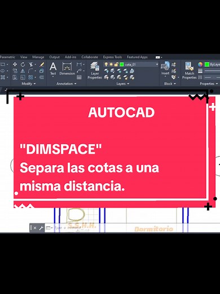Click the Make Current layer icon
The height and width of the screenshot is (294, 220).
coord(132,71)
